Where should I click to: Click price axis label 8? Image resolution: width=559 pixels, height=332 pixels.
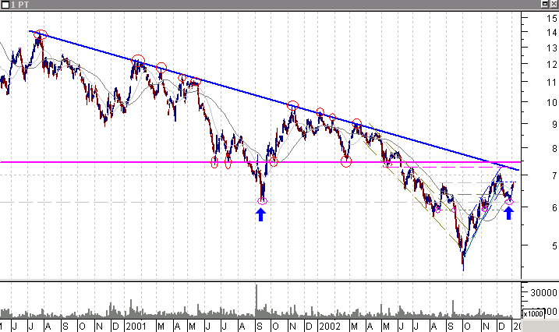point(554,149)
